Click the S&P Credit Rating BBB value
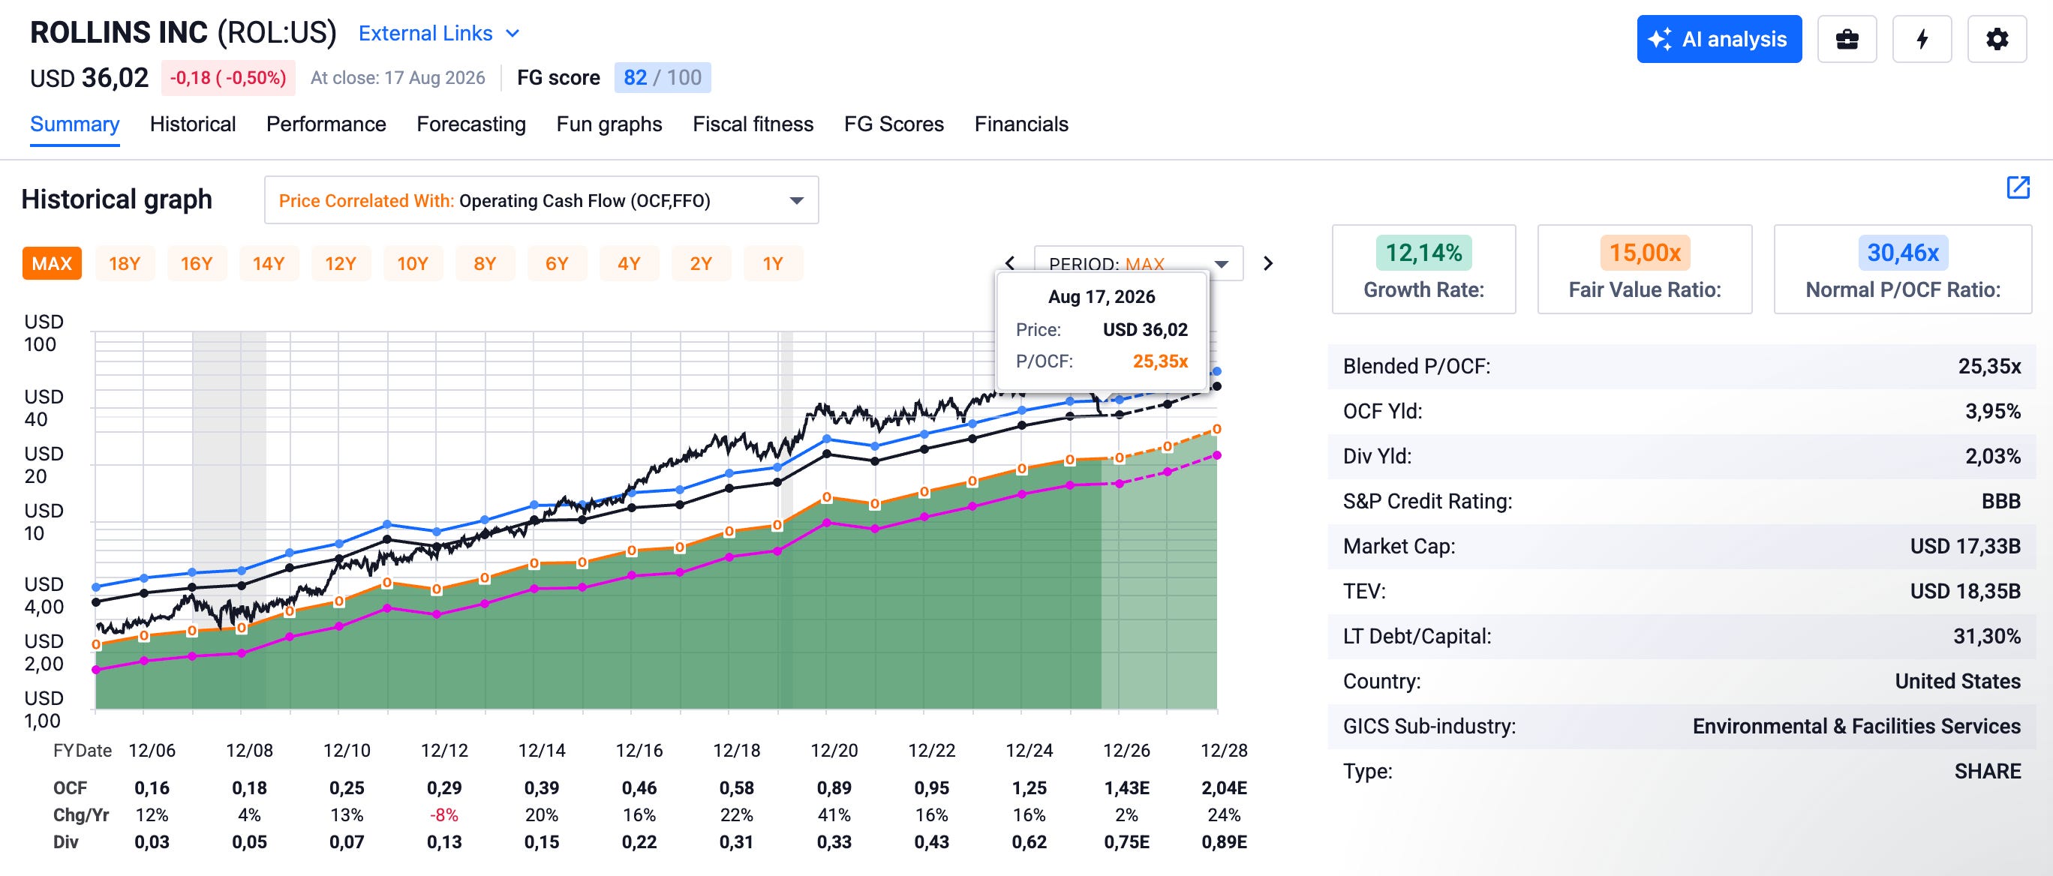 pyautogui.click(x=2001, y=501)
